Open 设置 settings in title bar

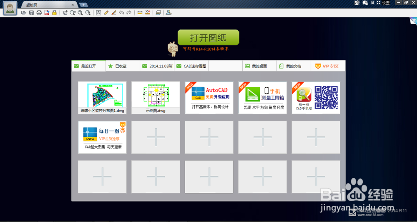[386, 2]
